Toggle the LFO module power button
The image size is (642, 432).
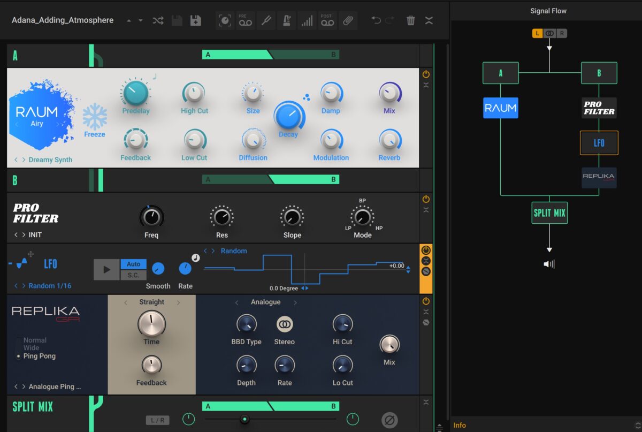pyautogui.click(x=426, y=251)
